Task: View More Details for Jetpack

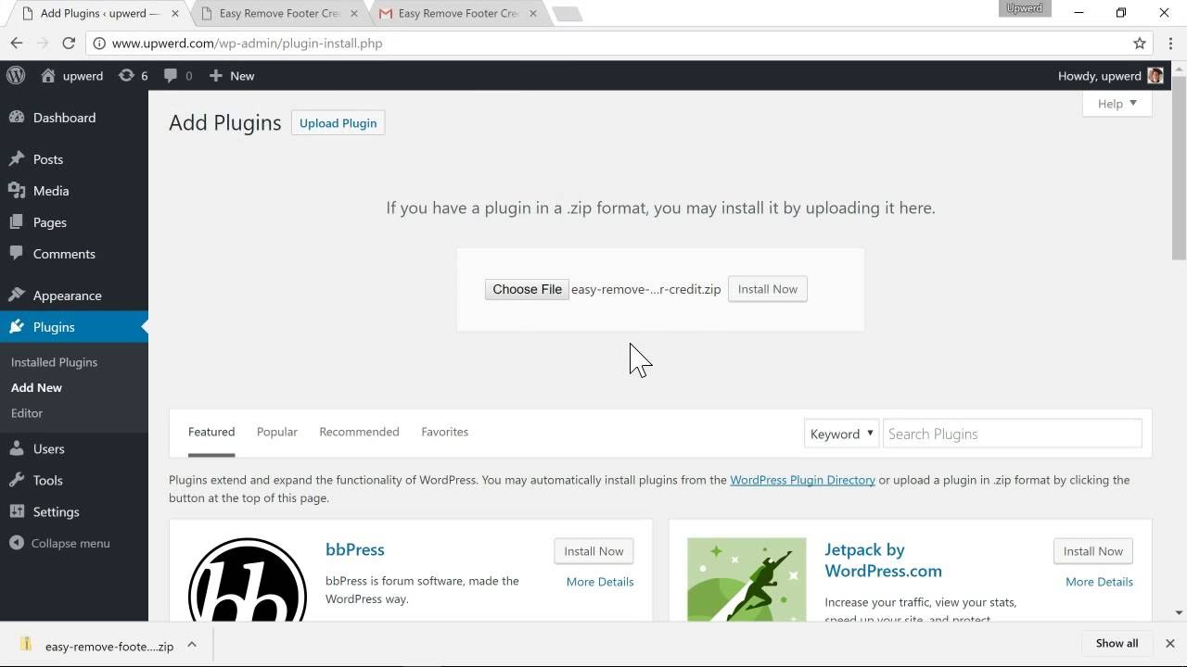Action: tap(1099, 582)
